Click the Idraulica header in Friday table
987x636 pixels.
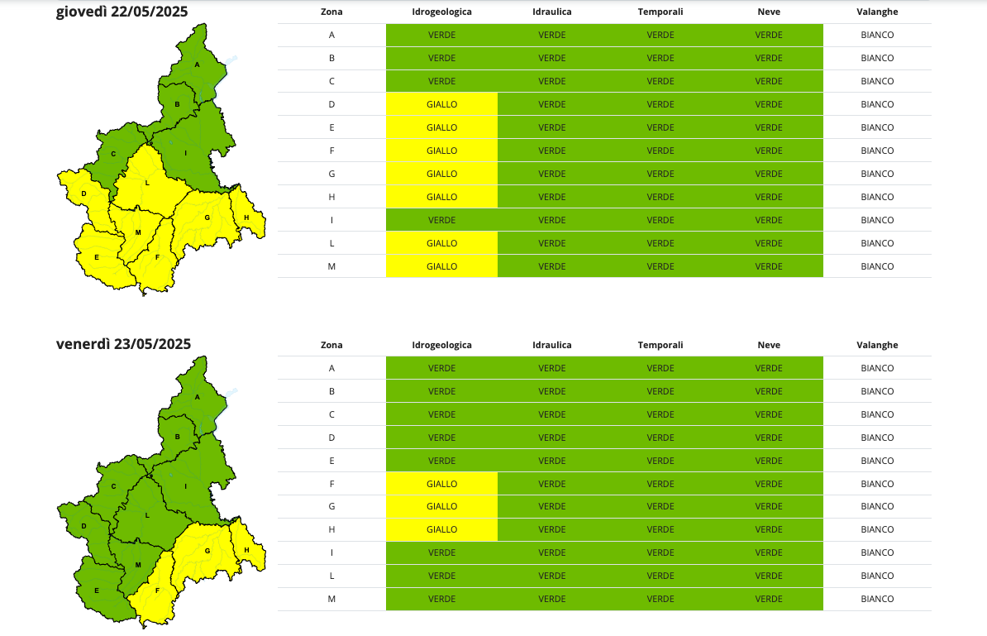pyautogui.click(x=551, y=345)
